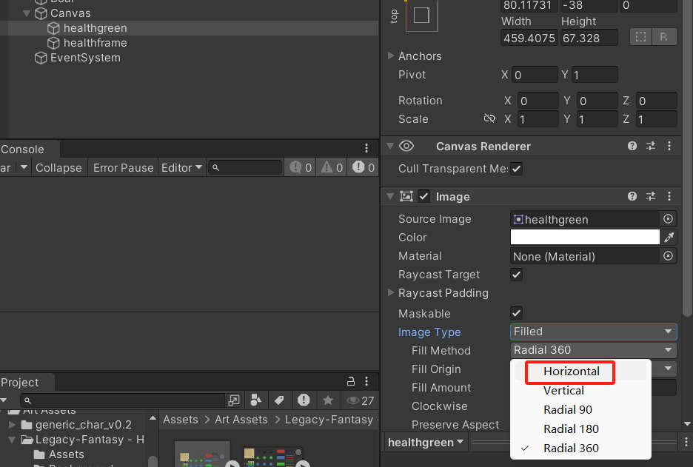Open Canvas Renderer more options menu

pyautogui.click(x=669, y=146)
